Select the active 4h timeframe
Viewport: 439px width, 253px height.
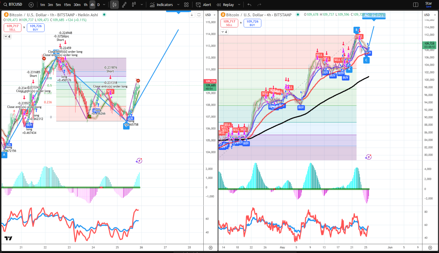tap(92, 5)
